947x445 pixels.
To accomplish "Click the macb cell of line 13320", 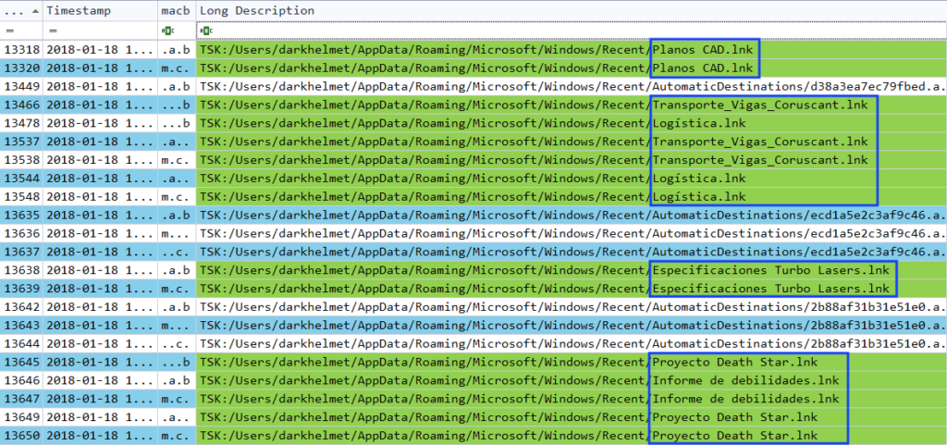I will pos(175,68).
